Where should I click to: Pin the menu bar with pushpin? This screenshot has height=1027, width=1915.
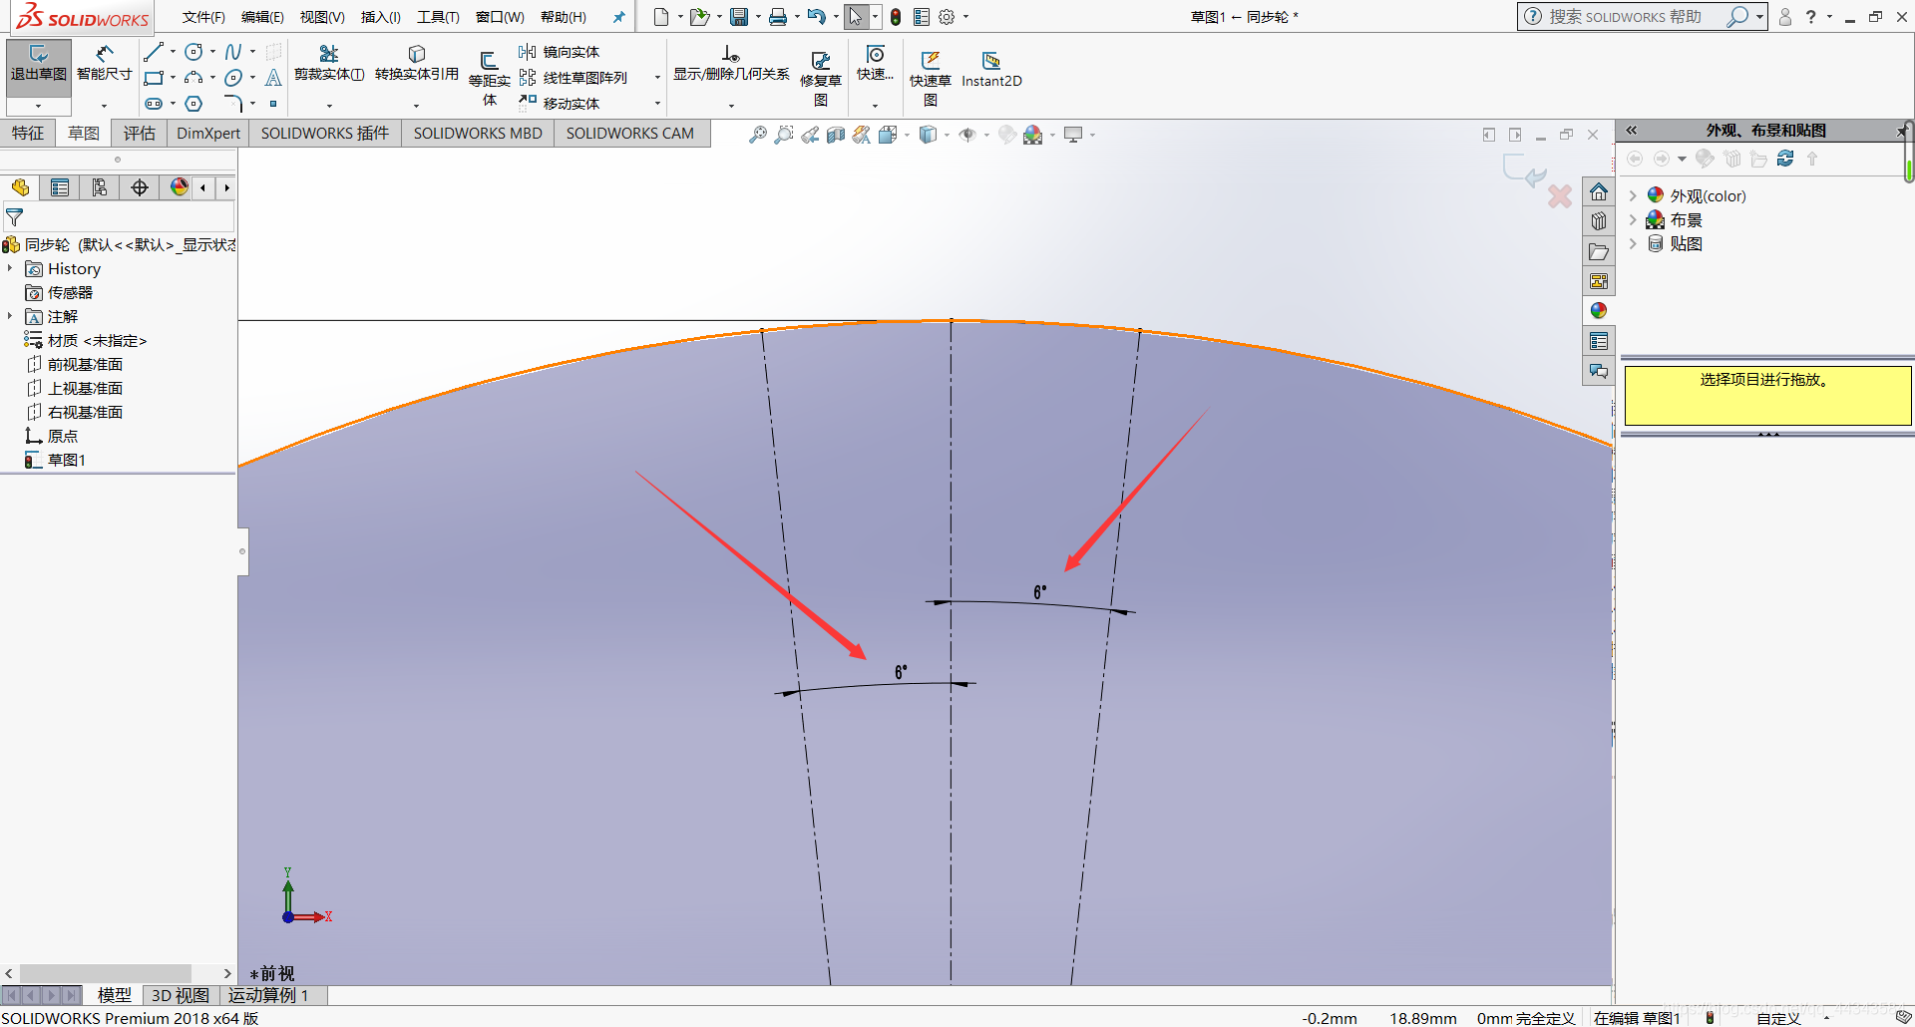coord(618,17)
